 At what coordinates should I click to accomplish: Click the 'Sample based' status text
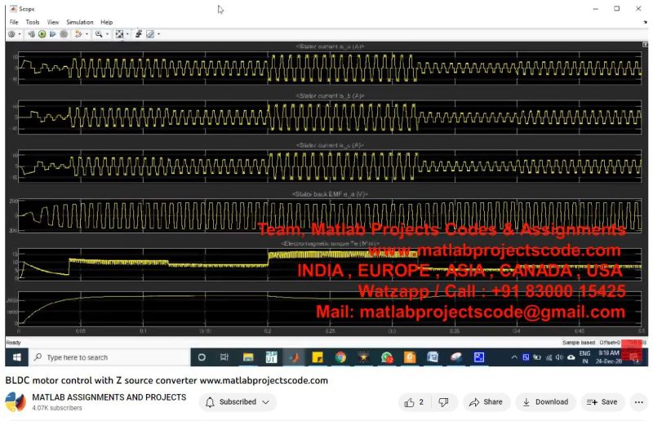579,343
